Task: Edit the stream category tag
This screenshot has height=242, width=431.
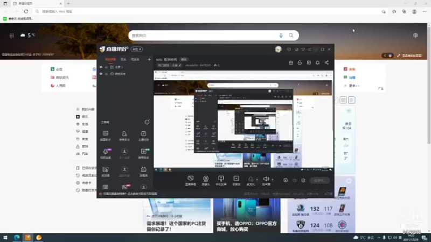Action: [169, 65]
